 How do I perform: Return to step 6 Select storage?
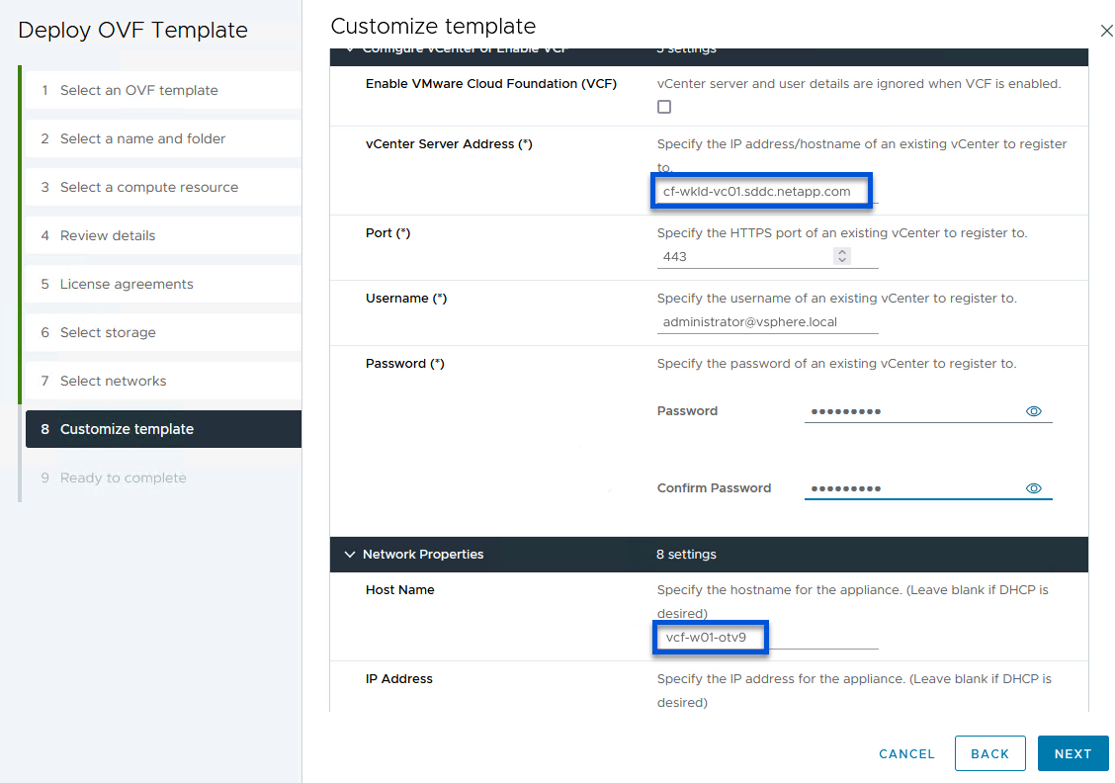pyautogui.click(x=108, y=332)
